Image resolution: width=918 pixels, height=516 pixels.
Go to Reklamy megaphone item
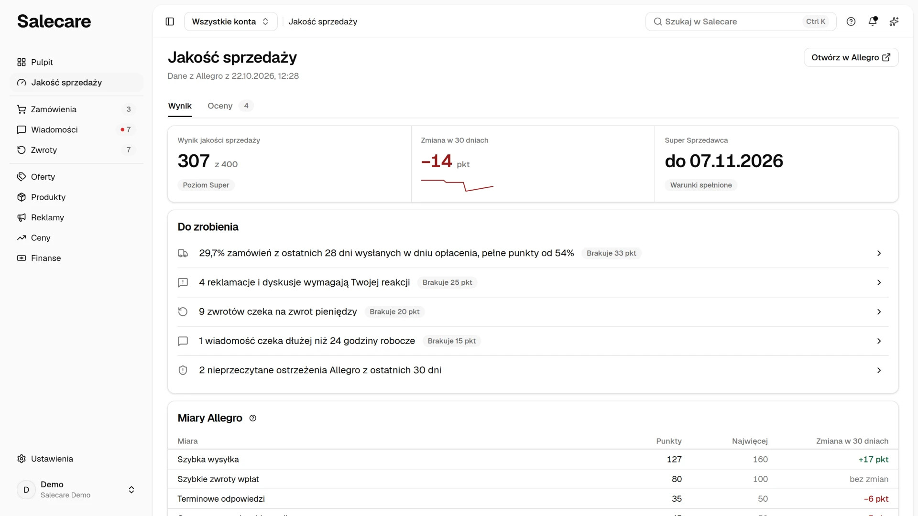76,217
